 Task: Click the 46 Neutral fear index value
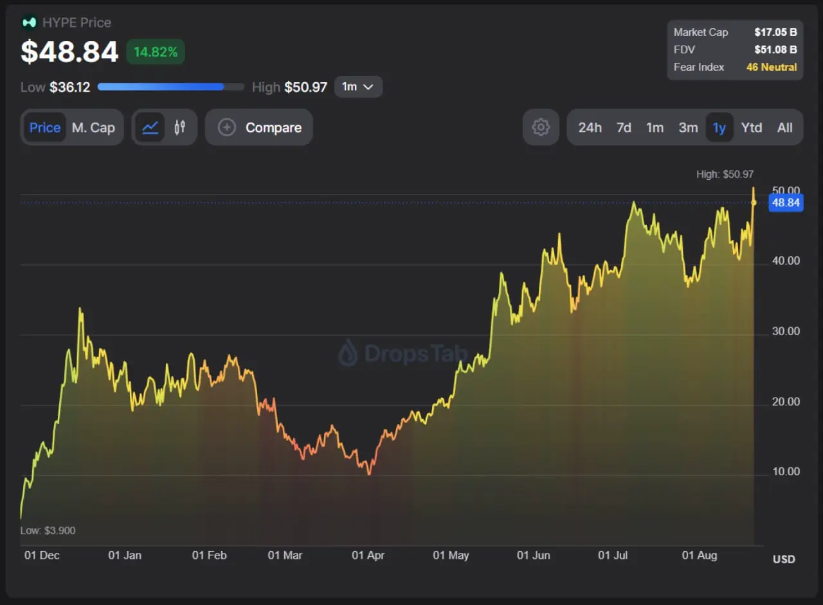coord(772,67)
